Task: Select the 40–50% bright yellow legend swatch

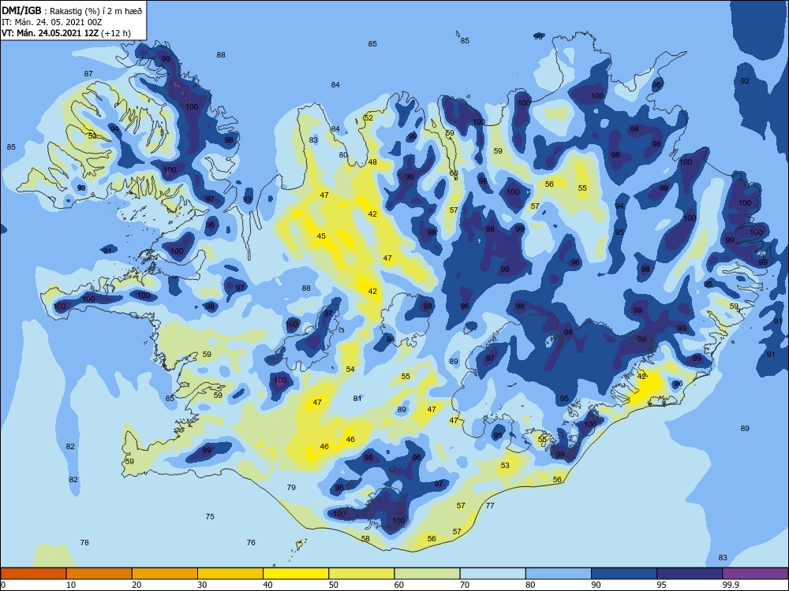Action: click(296, 574)
